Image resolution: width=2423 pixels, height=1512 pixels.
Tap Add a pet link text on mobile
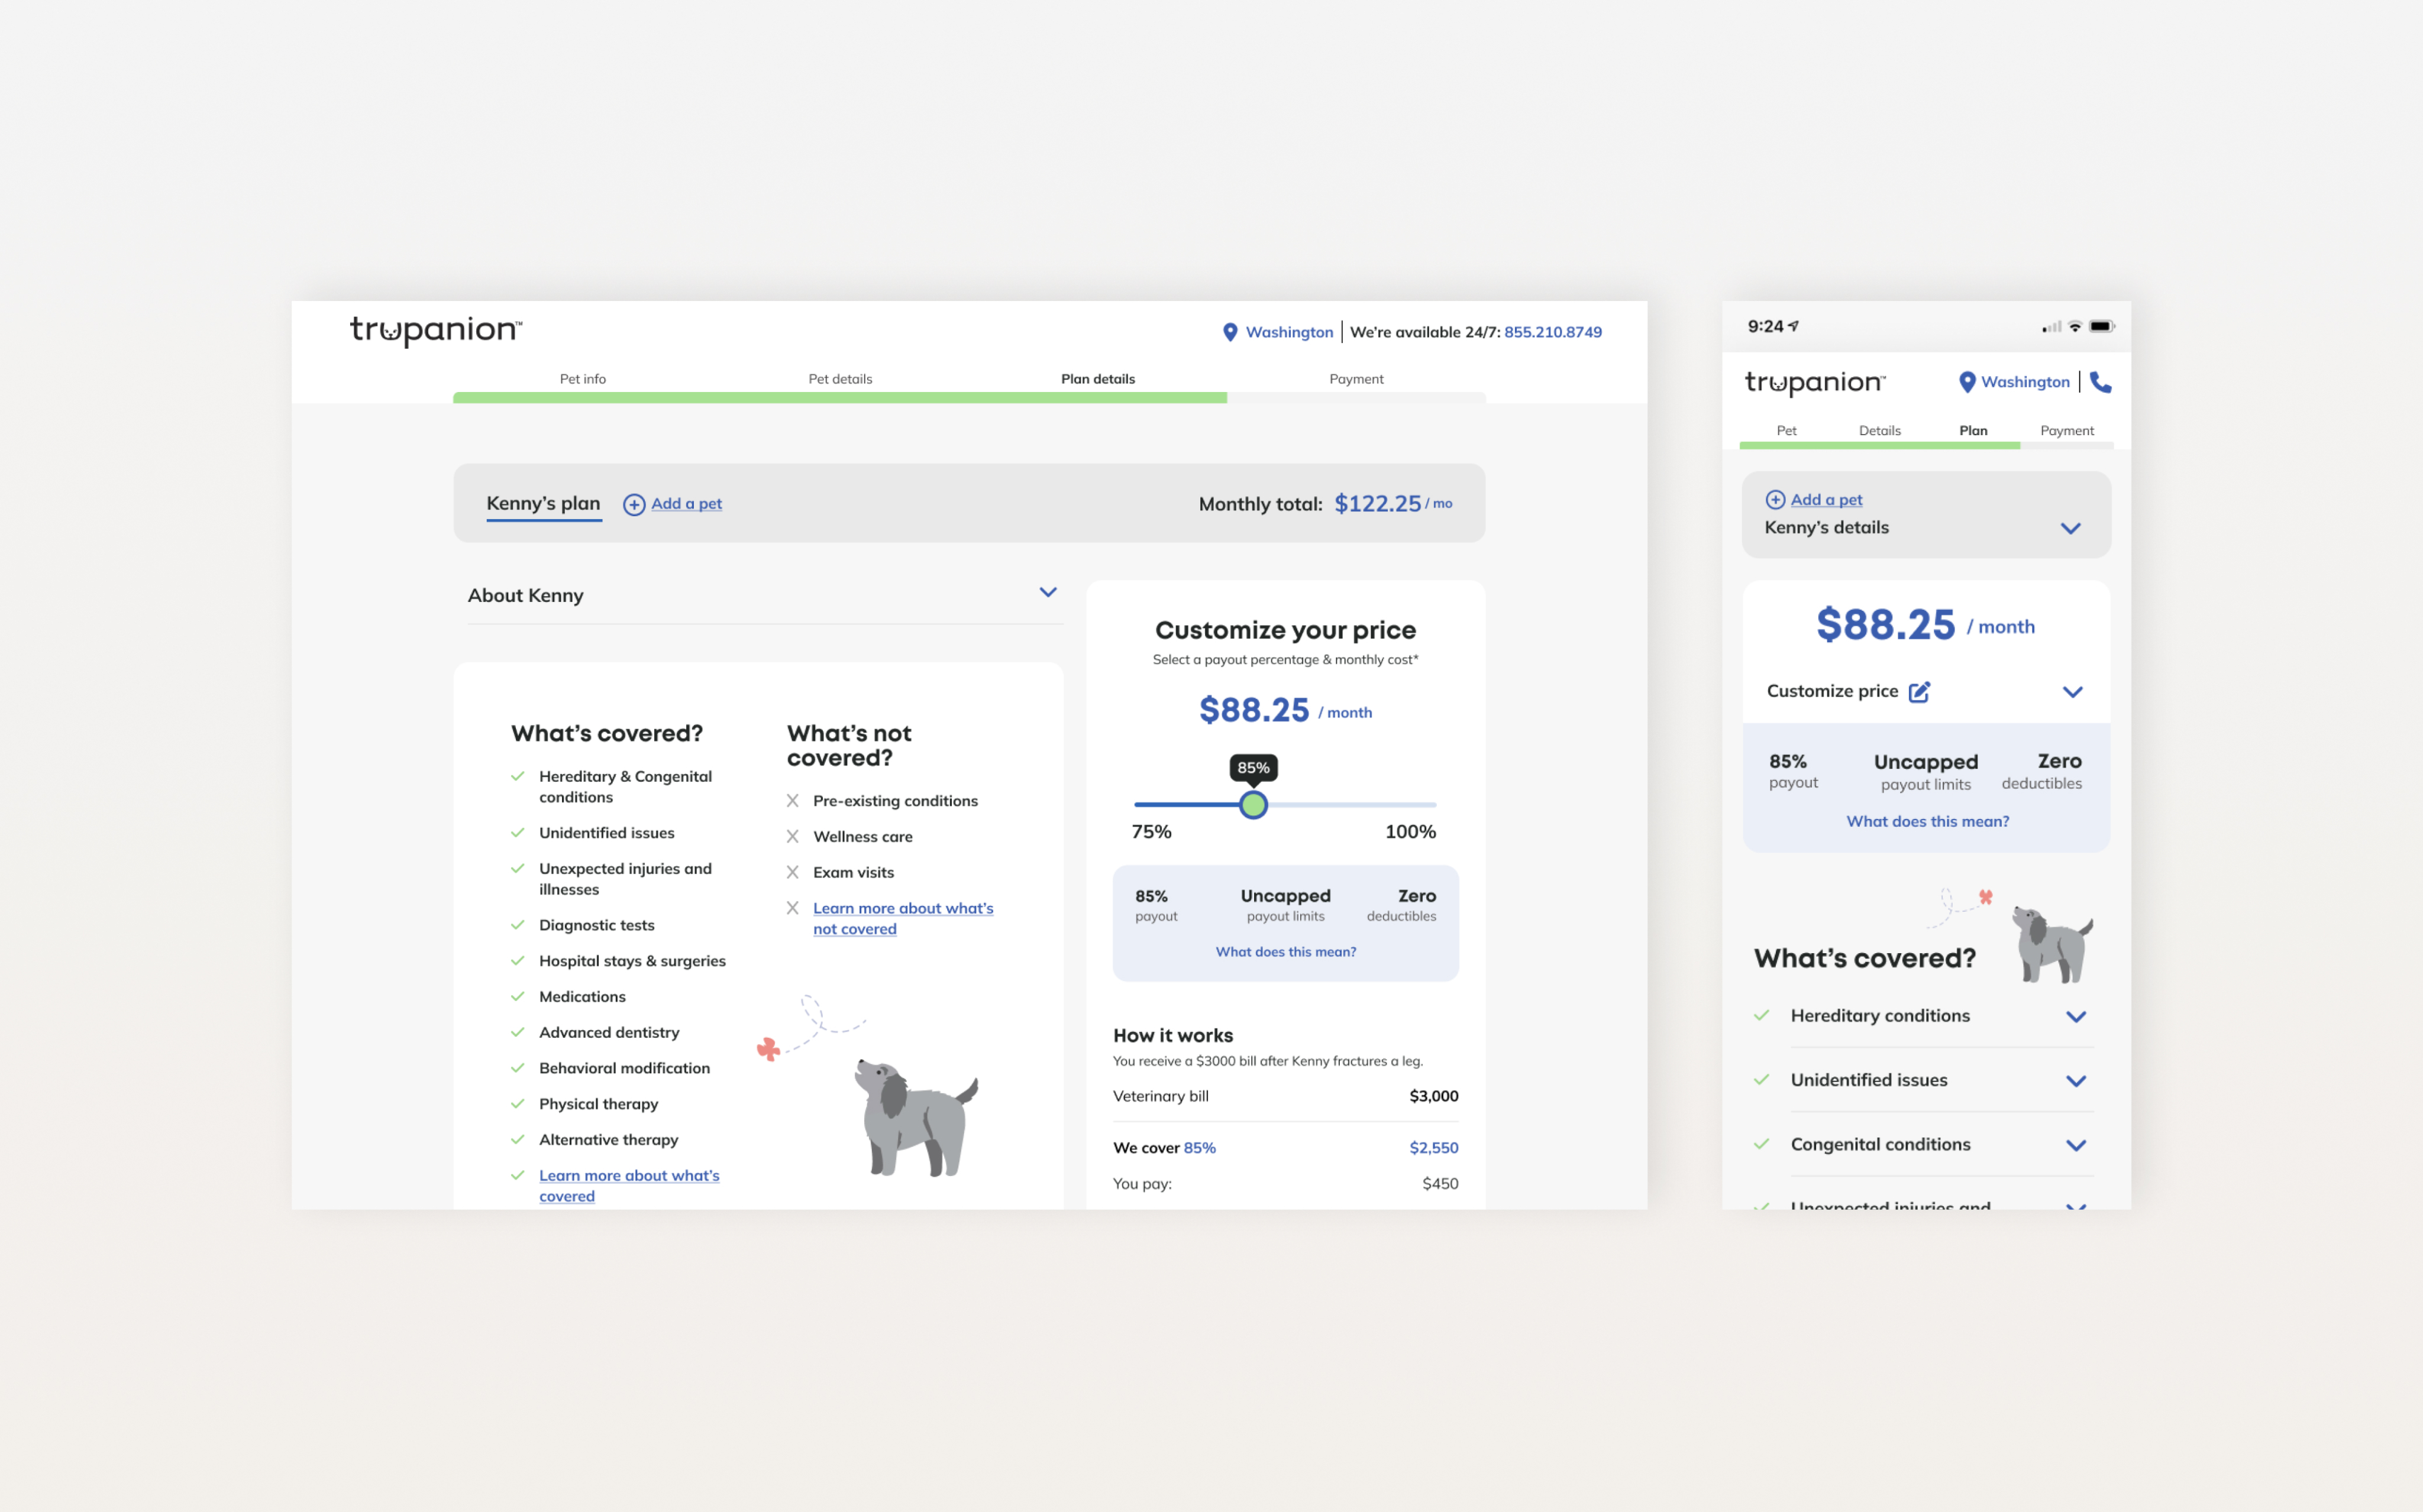1826,500
